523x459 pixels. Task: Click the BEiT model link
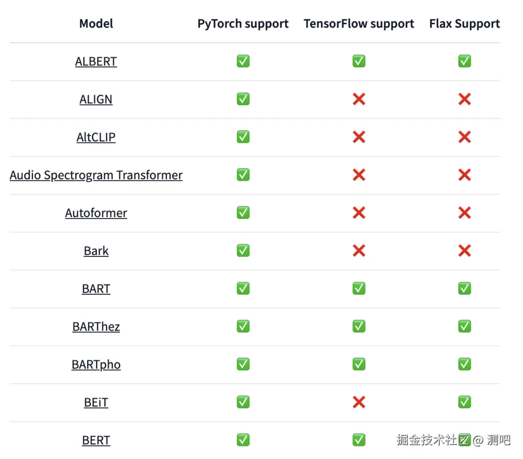tap(96, 402)
